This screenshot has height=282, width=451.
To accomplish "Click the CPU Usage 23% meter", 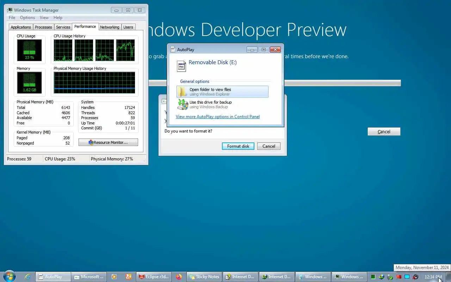I will (x=29, y=50).
